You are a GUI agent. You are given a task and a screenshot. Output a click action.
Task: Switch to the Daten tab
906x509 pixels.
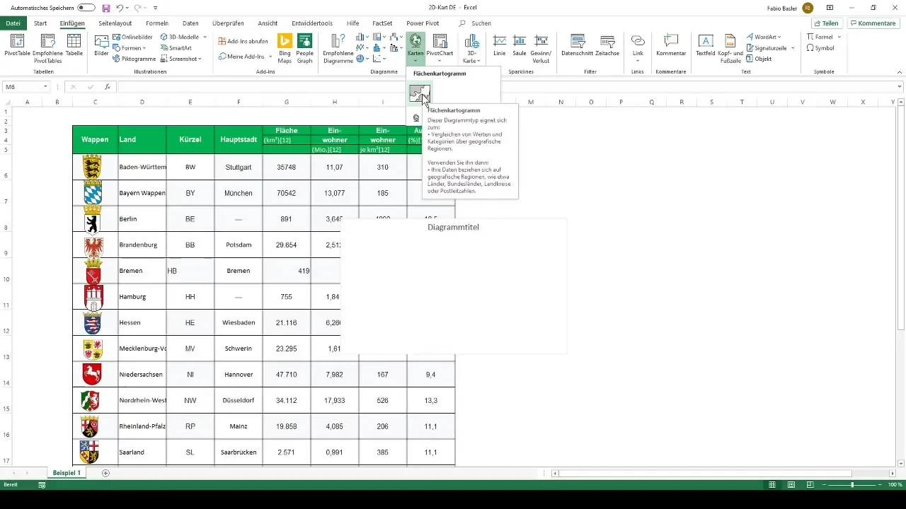[x=190, y=23]
